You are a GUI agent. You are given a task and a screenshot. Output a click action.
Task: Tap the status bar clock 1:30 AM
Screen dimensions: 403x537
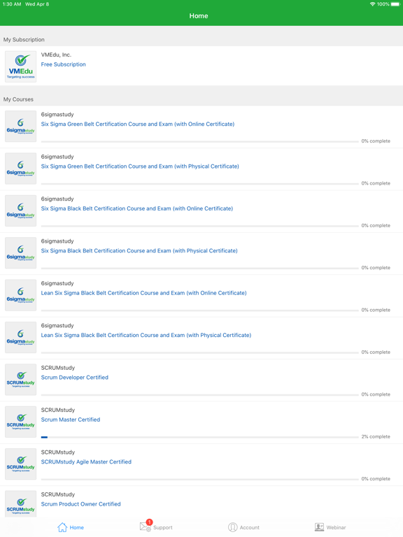tap(12, 4)
